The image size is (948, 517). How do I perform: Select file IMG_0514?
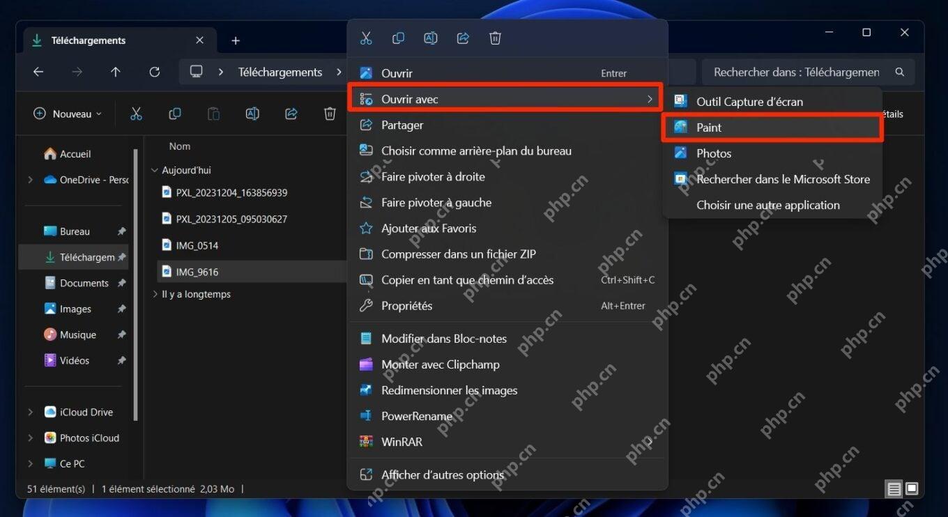coord(190,245)
